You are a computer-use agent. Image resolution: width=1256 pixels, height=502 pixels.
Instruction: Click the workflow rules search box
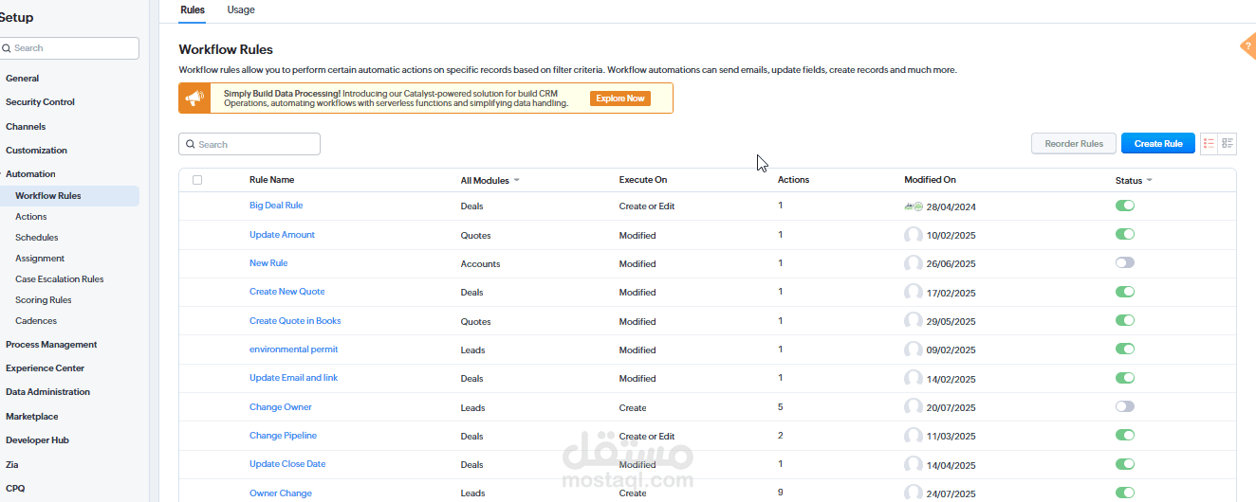point(249,144)
